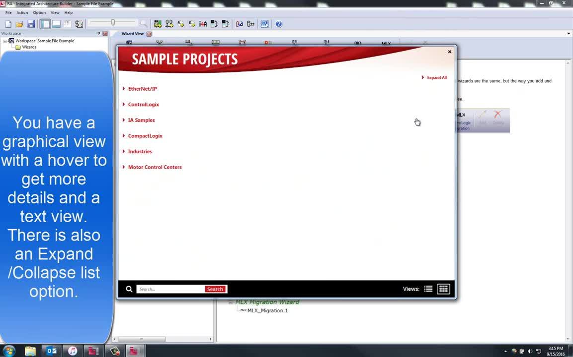This screenshot has width=573, height=357.
Task: Click the taskbar clock showing 3:15 PM
Action: [x=556, y=351]
